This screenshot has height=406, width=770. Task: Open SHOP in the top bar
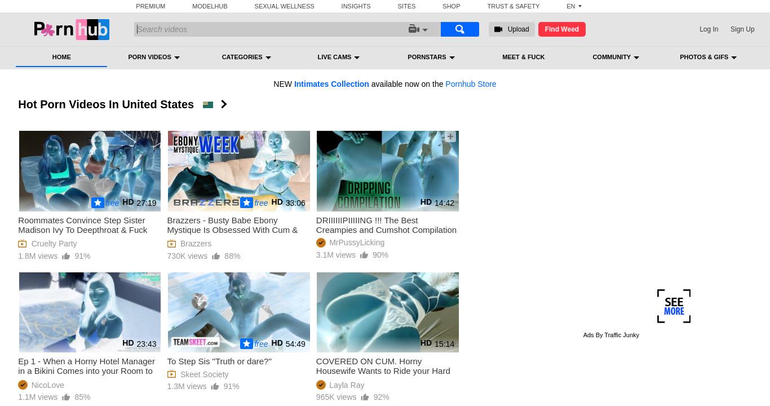click(451, 6)
